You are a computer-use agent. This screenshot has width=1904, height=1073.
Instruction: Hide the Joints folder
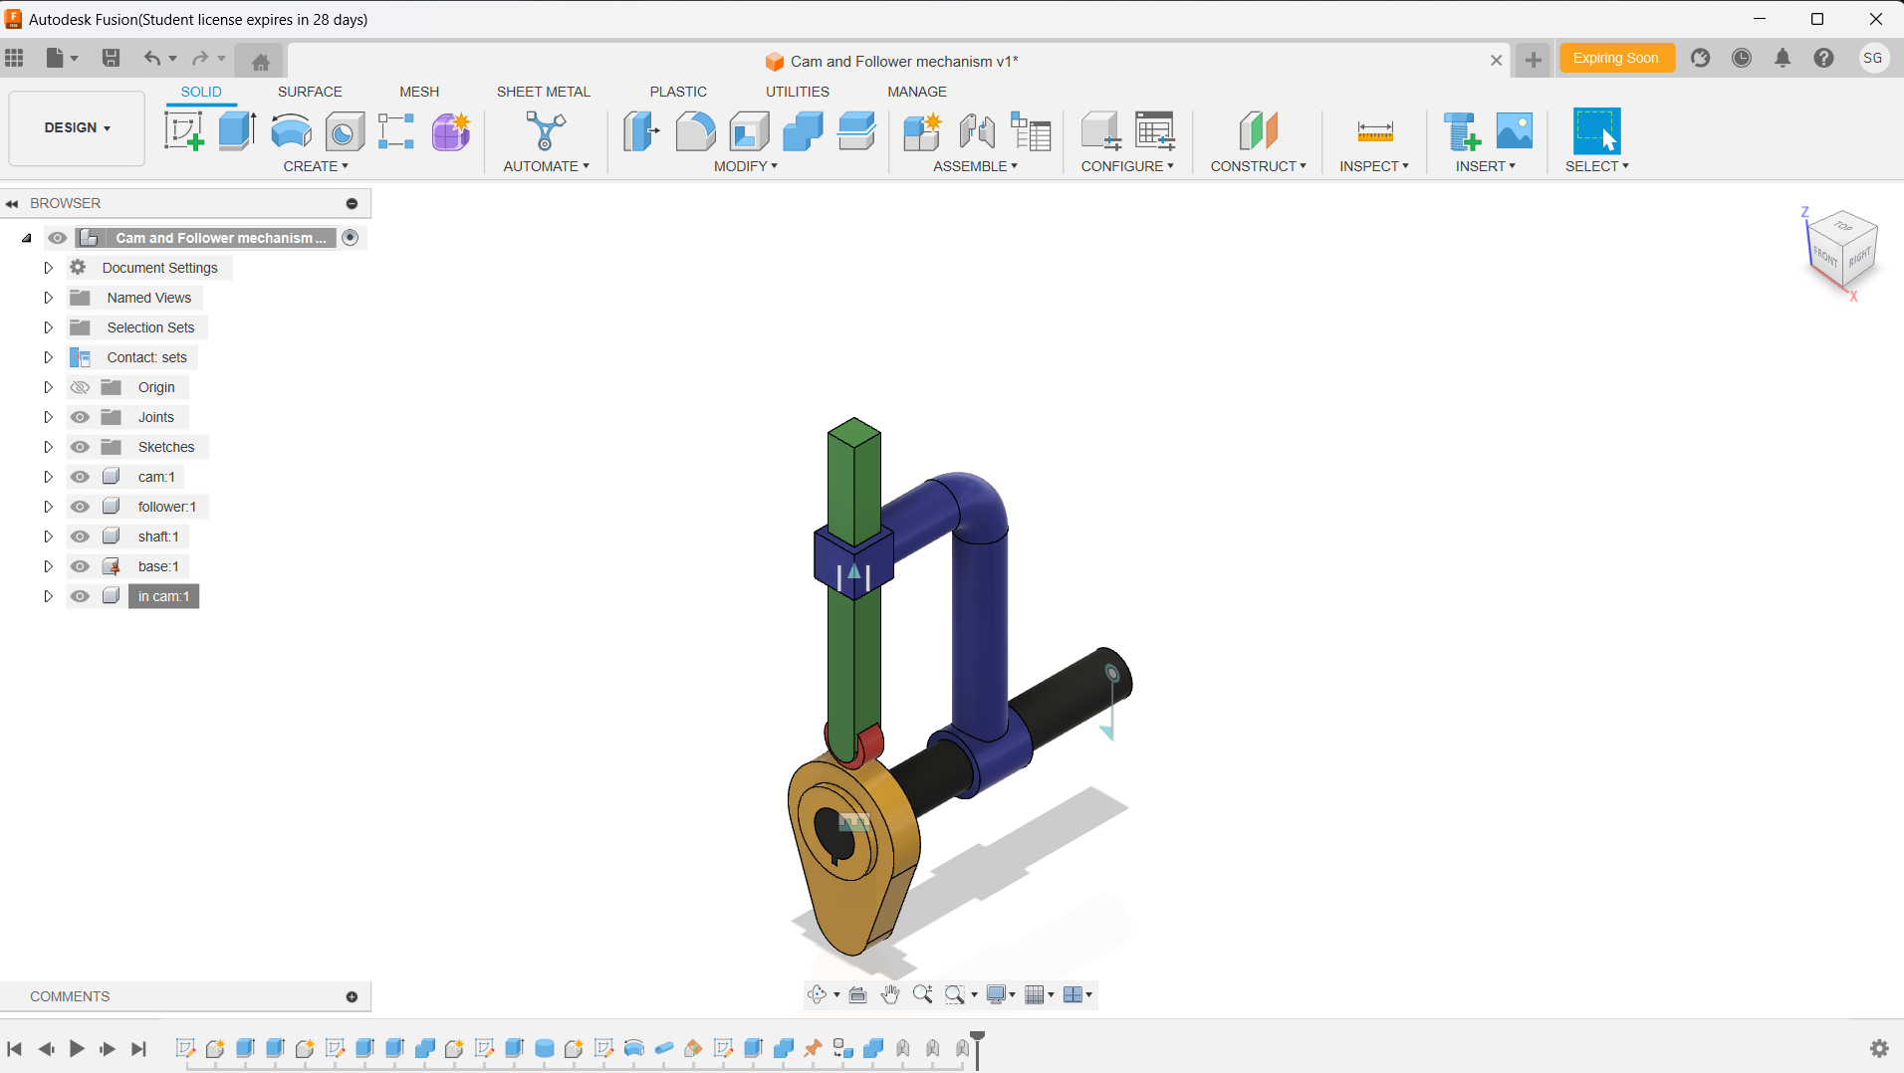80,417
